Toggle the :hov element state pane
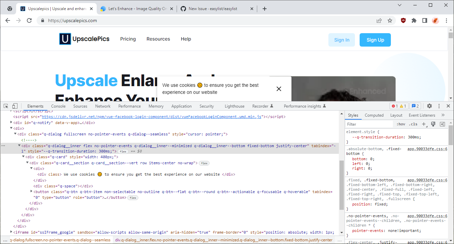 pos(400,124)
